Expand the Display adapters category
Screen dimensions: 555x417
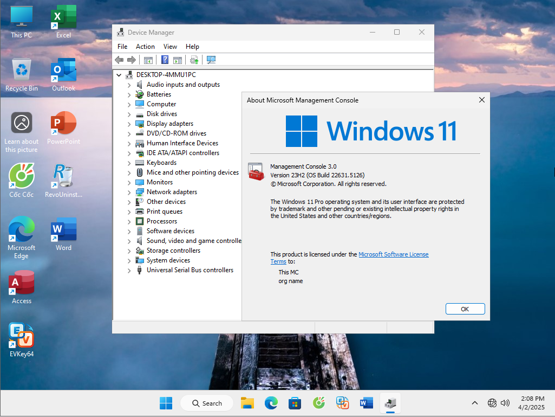(x=129, y=124)
